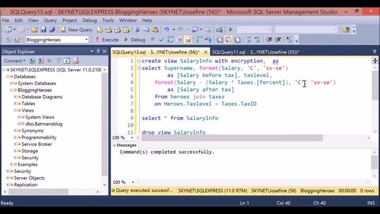Click the Results to File icon
The image size is (380, 214).
click(x=237, y=40)
